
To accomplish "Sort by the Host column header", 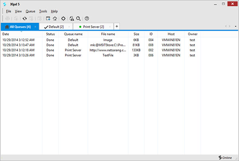I will coord(171,34).
